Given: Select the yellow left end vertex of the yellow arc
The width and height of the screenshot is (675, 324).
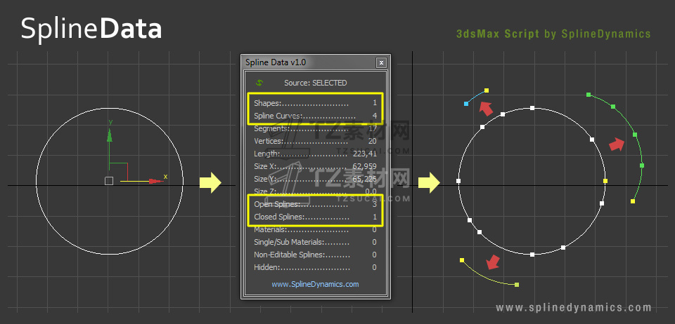Looking at the screenshot, I should tap(462, 260).
